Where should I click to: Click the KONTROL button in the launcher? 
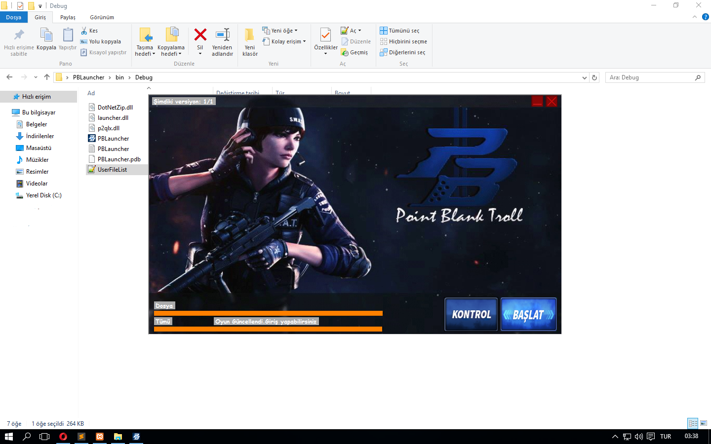click(x=471, y=314)
